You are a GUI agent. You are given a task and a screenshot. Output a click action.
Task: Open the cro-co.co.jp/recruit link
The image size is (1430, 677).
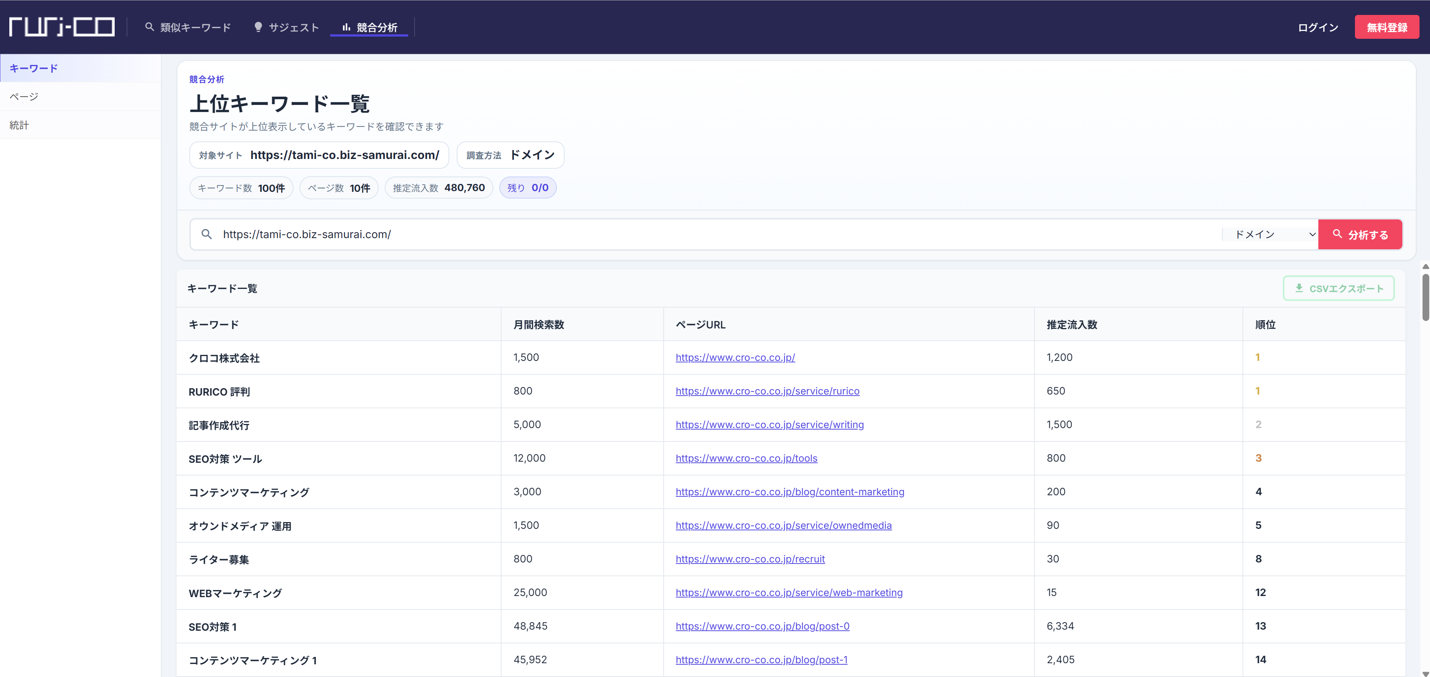750,559
